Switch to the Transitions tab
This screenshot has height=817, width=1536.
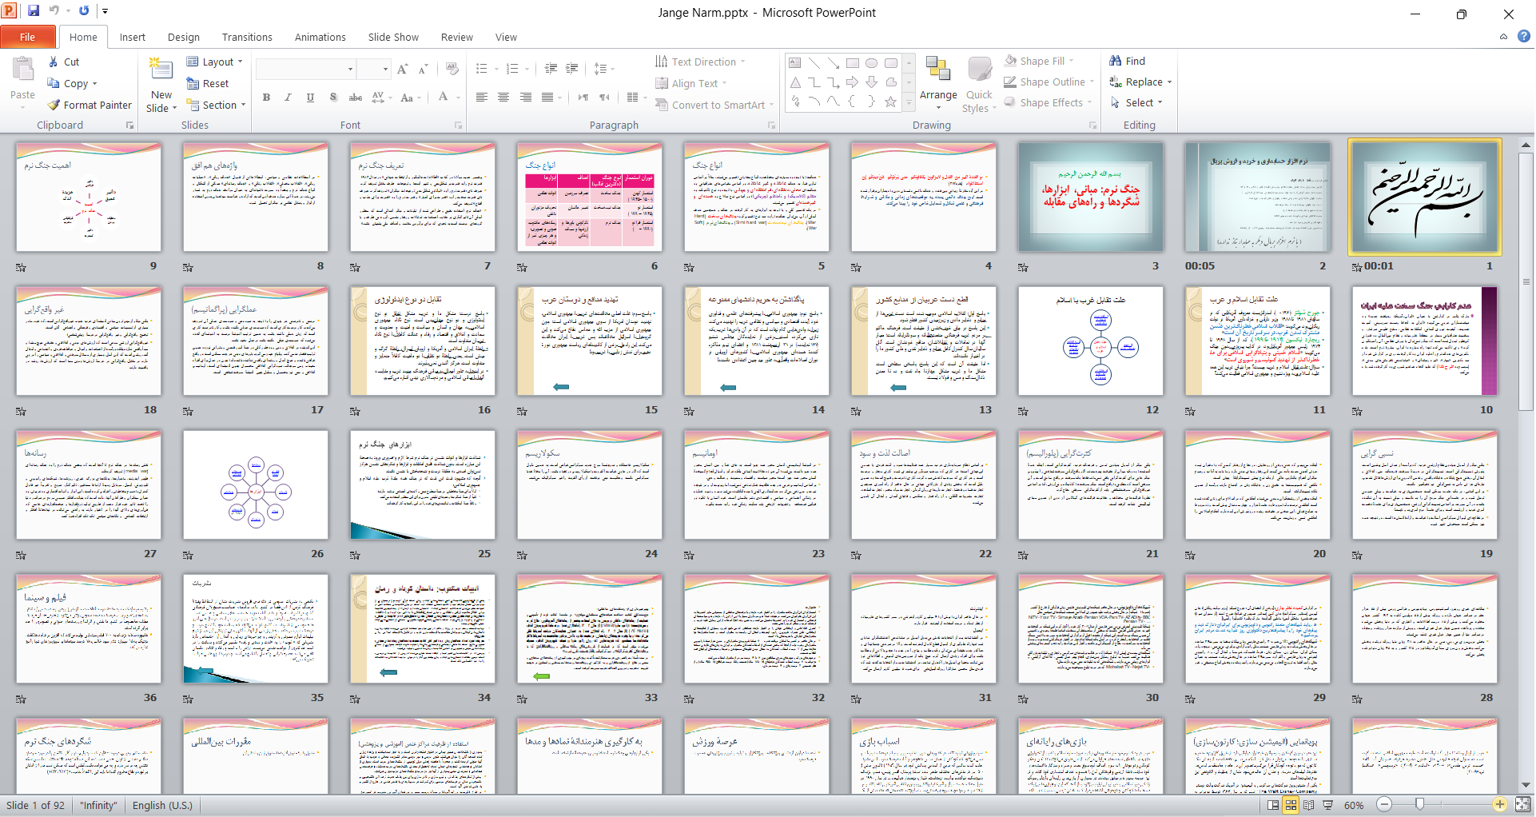(x=247, y=37)
